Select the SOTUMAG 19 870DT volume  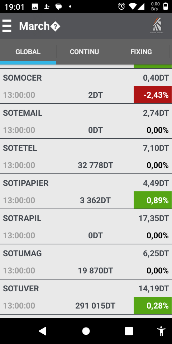pos(95,271)
